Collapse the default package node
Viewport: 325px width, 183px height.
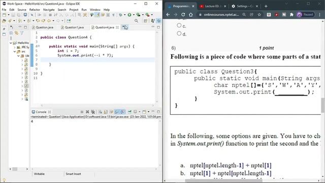(x=18, y=56)
